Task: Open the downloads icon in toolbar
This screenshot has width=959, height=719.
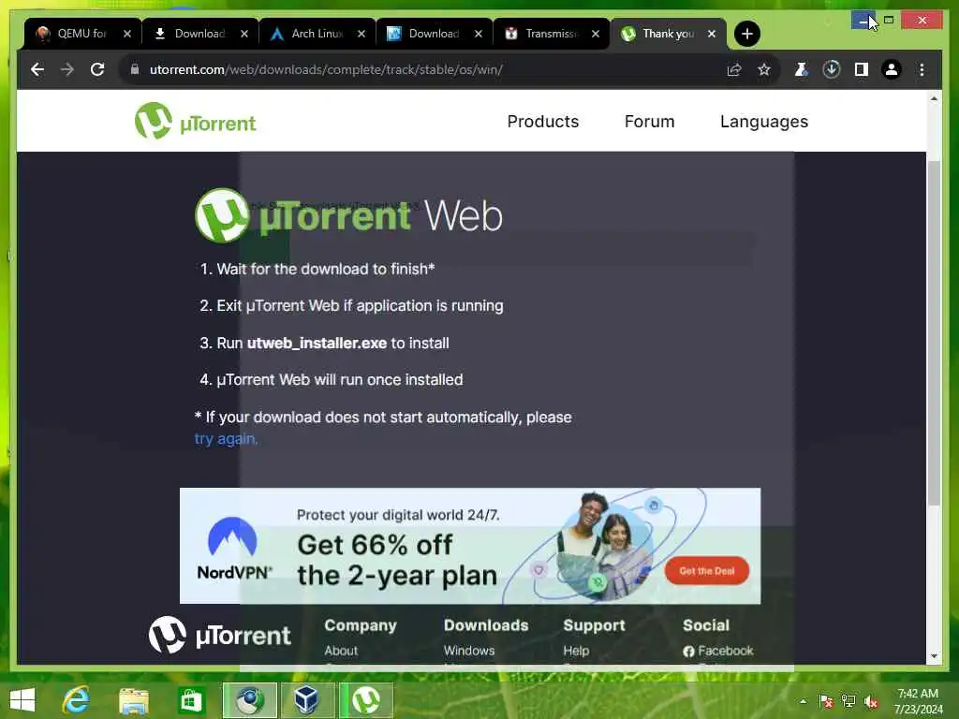Action: [832, 69]
